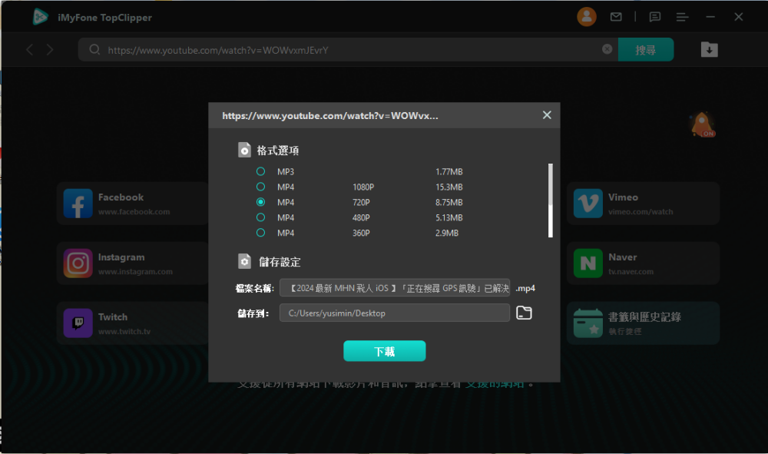Click the user account avatar icon

coord(586,17)
